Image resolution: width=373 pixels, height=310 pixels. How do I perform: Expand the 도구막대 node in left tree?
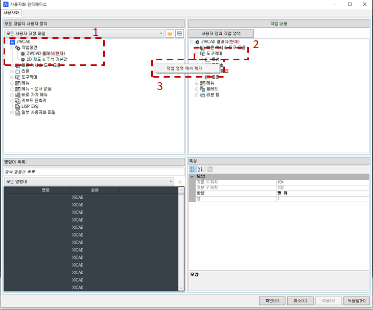pos(12,77)
